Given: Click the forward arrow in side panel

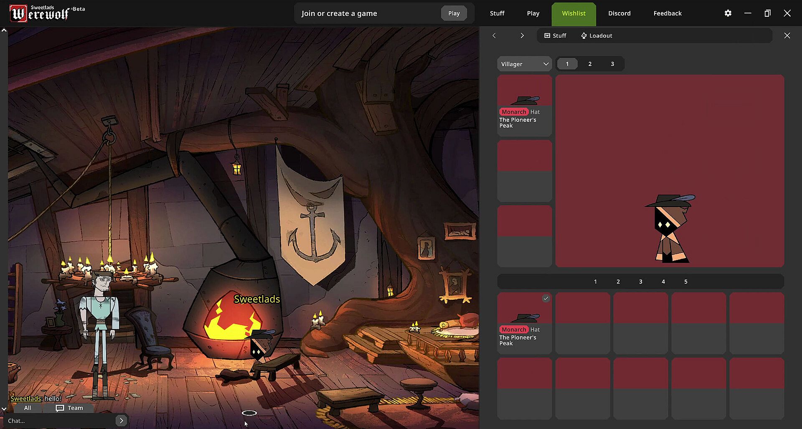Looking at the screenshot, I should coord(522,36).
